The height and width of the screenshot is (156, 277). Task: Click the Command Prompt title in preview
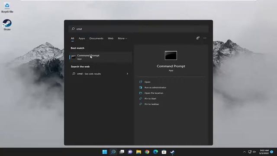(171, 66)
